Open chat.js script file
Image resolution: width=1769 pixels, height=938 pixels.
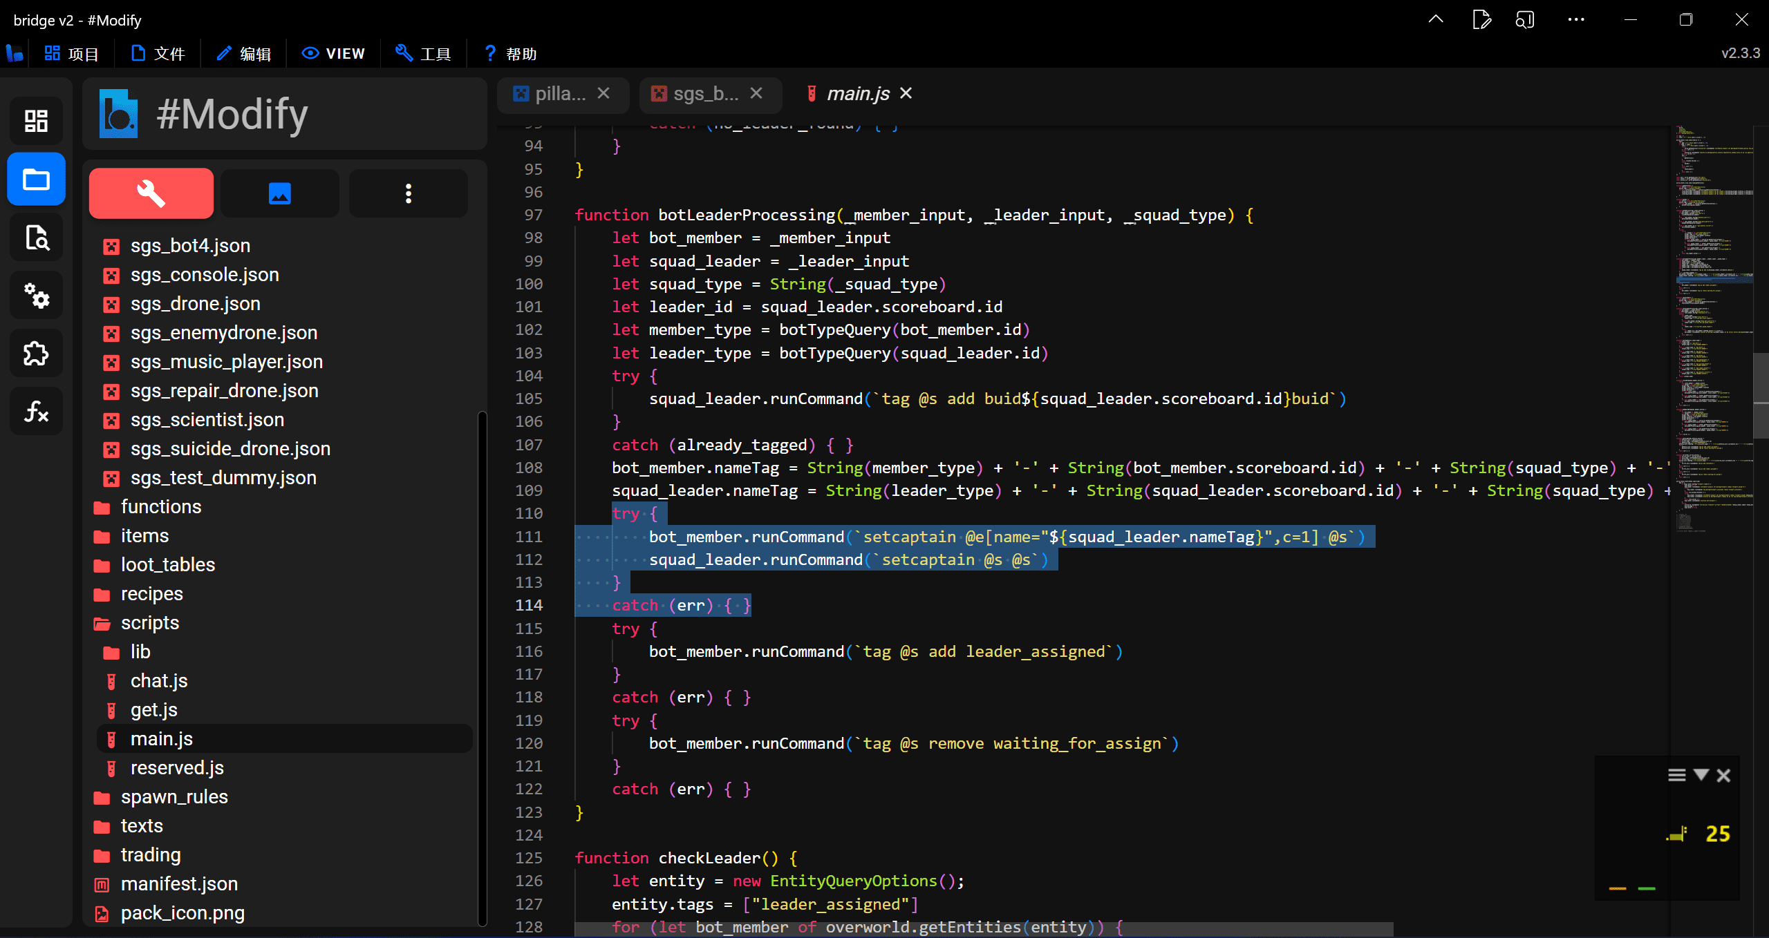(x=284, y=681)
